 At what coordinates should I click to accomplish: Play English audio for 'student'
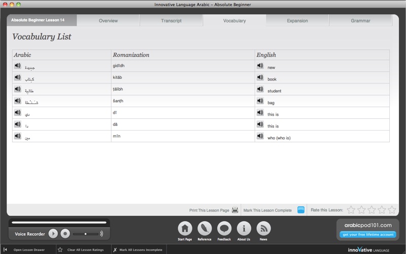(260, 89)
